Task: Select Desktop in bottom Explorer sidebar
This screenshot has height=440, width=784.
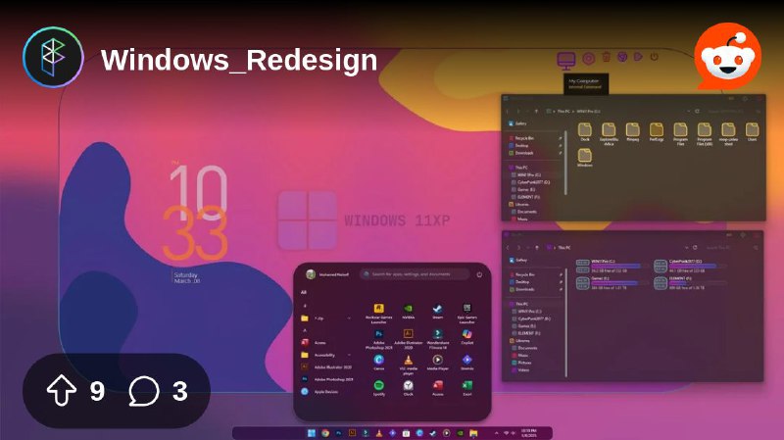Action: 519,281
